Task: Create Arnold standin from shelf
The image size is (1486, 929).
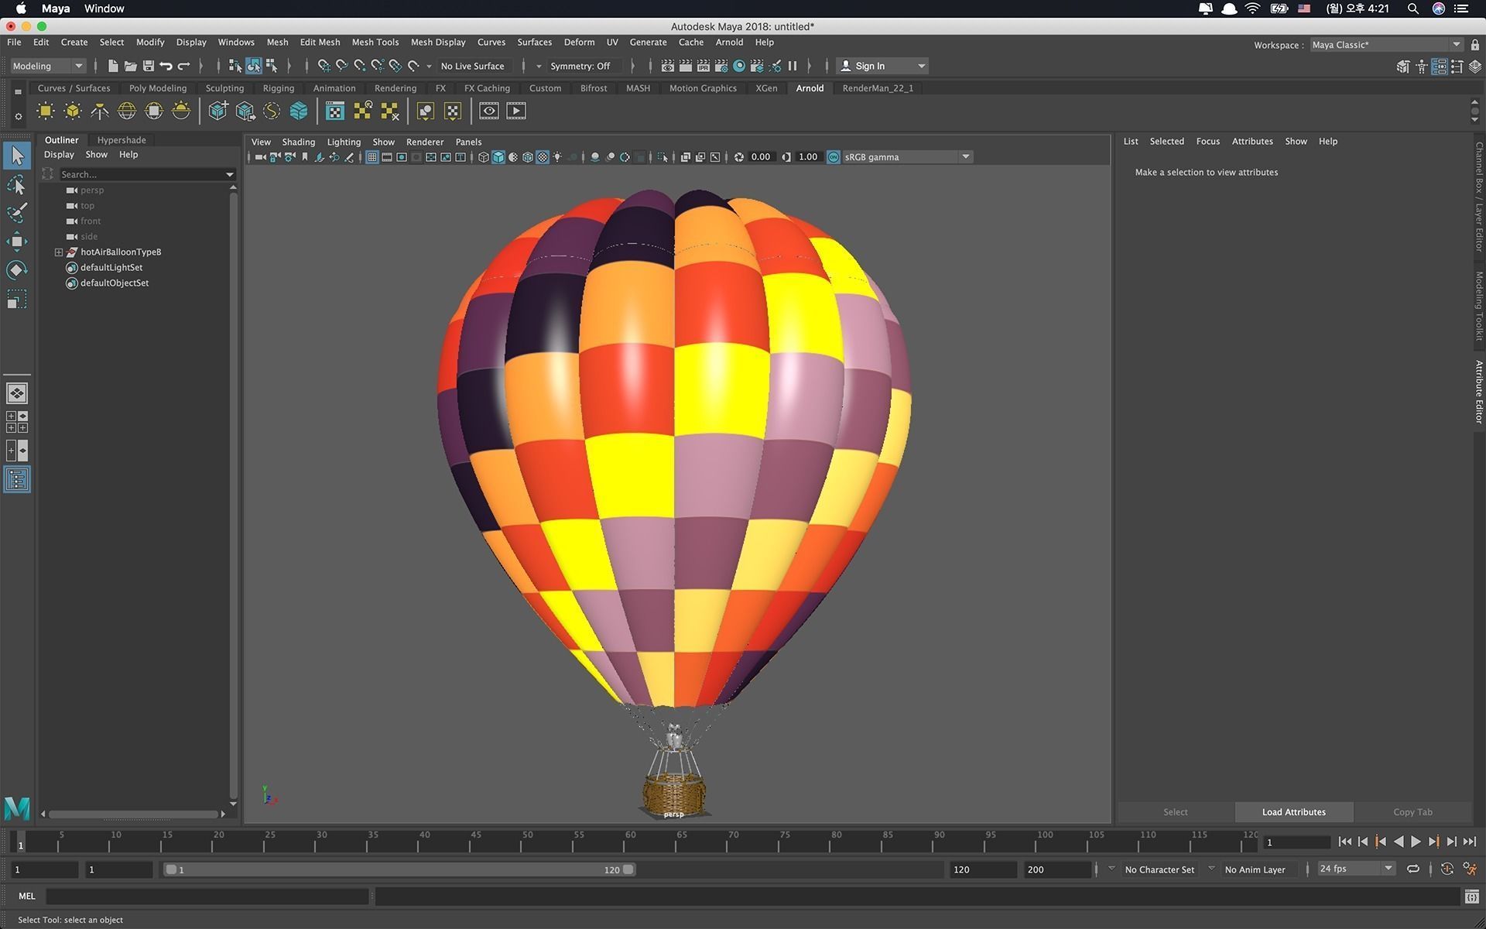Action: pyautogui.click(x=218, y=111)
